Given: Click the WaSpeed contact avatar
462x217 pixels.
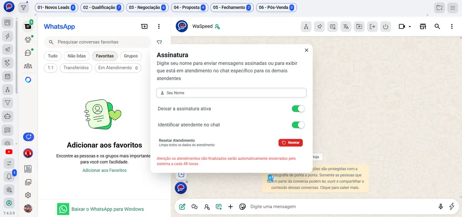Looking at the screenshot, I should [182, 27].
